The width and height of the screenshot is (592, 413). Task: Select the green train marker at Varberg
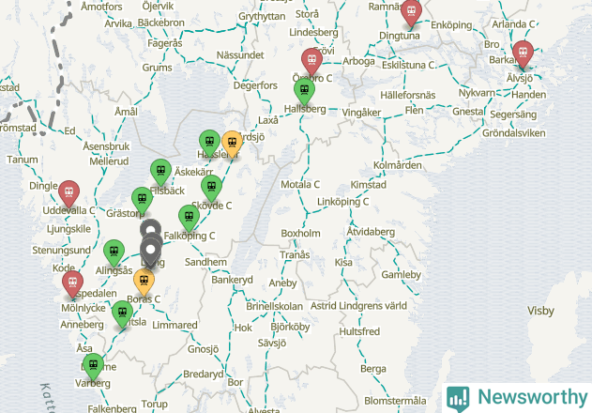pyautogui.click(x=93, y=366)
